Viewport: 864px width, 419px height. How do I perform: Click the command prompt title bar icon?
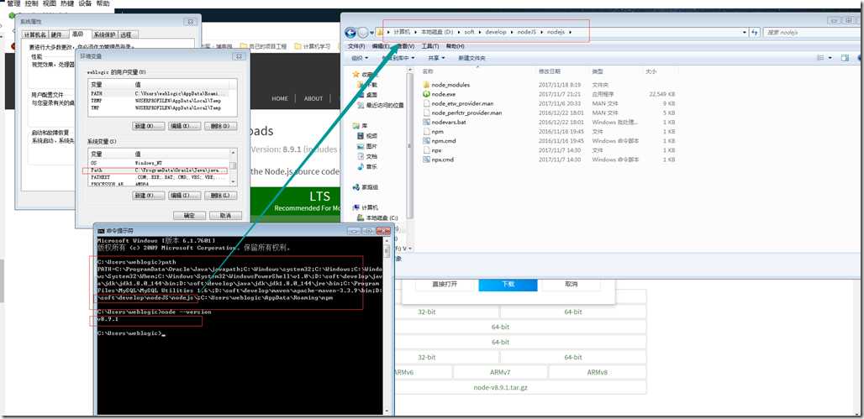click(102, 231)
